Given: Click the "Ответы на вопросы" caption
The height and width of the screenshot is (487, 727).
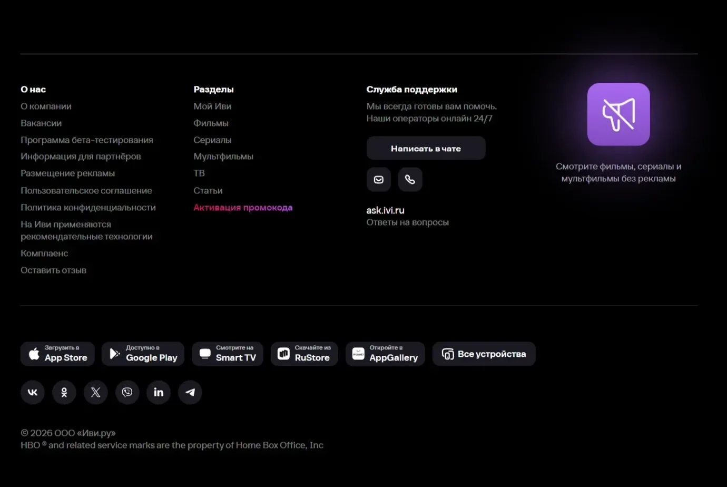Looking at the screenshot, I should click(408, 222).
